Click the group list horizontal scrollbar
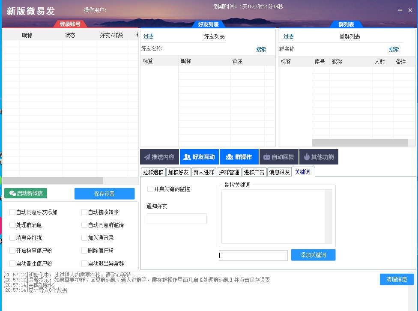Image resolution: width=418 pixels, height=311 pixels. click(360, 143)
